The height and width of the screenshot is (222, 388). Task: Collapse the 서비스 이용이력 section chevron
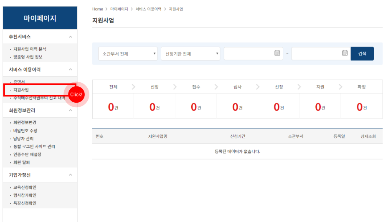(x=71, y=69)
